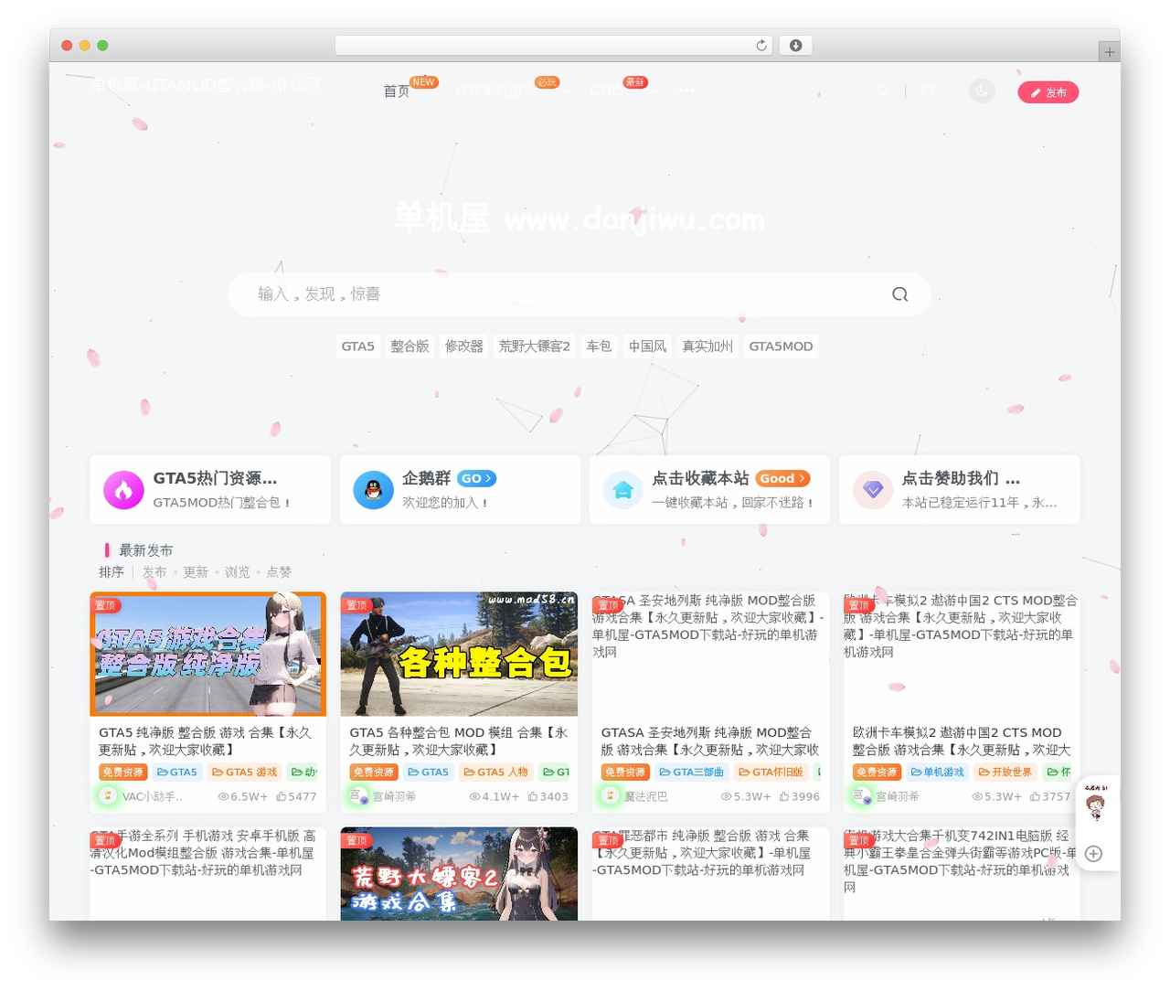Click the GTA三部曲 folder tag
This screenshot has width=1170, height=991.
pos(691,773)
